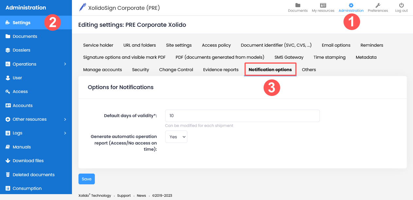Open the Access policy tab
Viewport: 413px width, 200px height.
click(216, 45)
